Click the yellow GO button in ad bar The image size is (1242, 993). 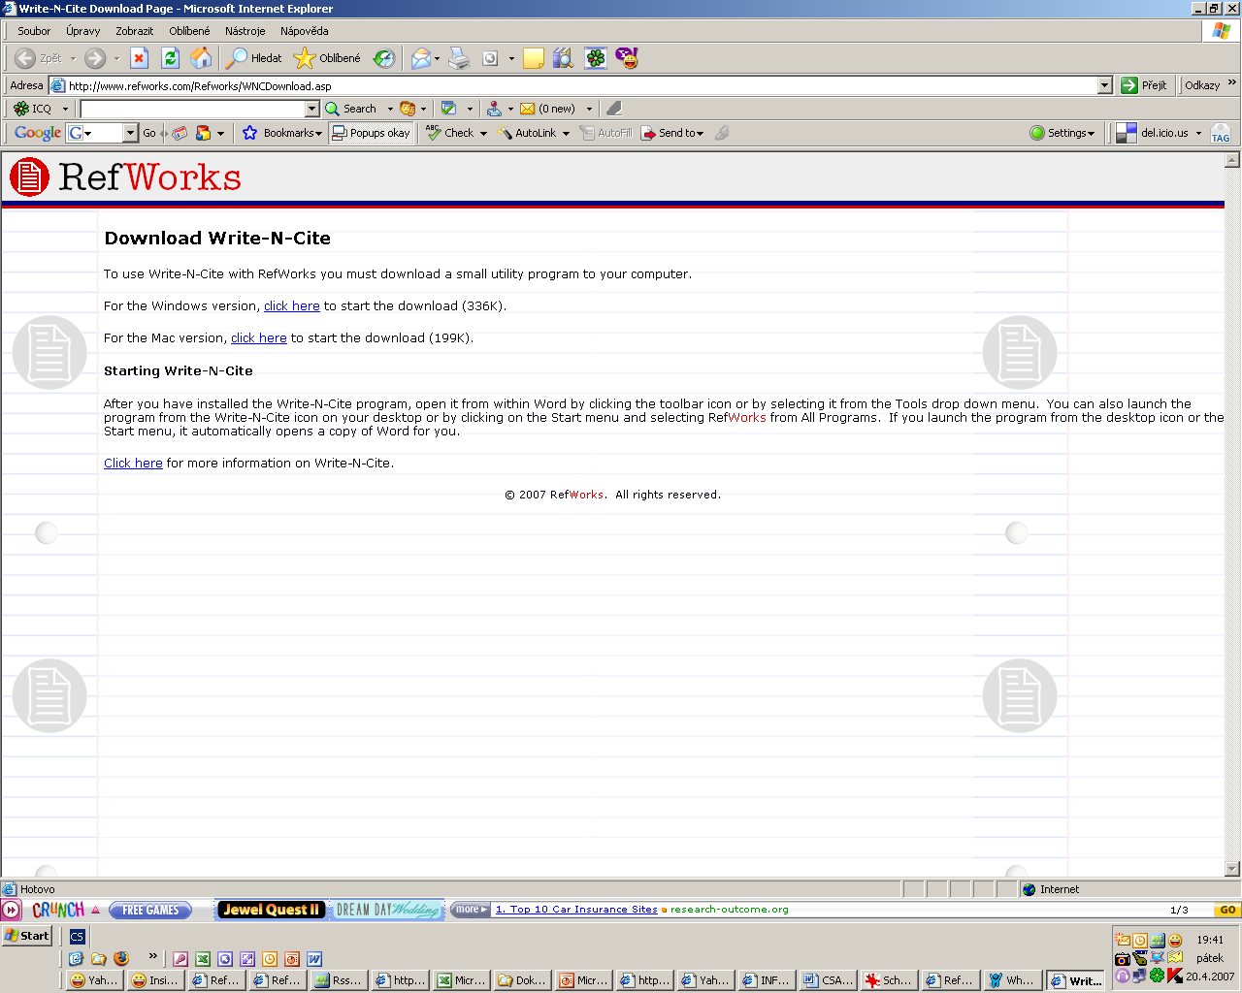[x=1228, y=910]
